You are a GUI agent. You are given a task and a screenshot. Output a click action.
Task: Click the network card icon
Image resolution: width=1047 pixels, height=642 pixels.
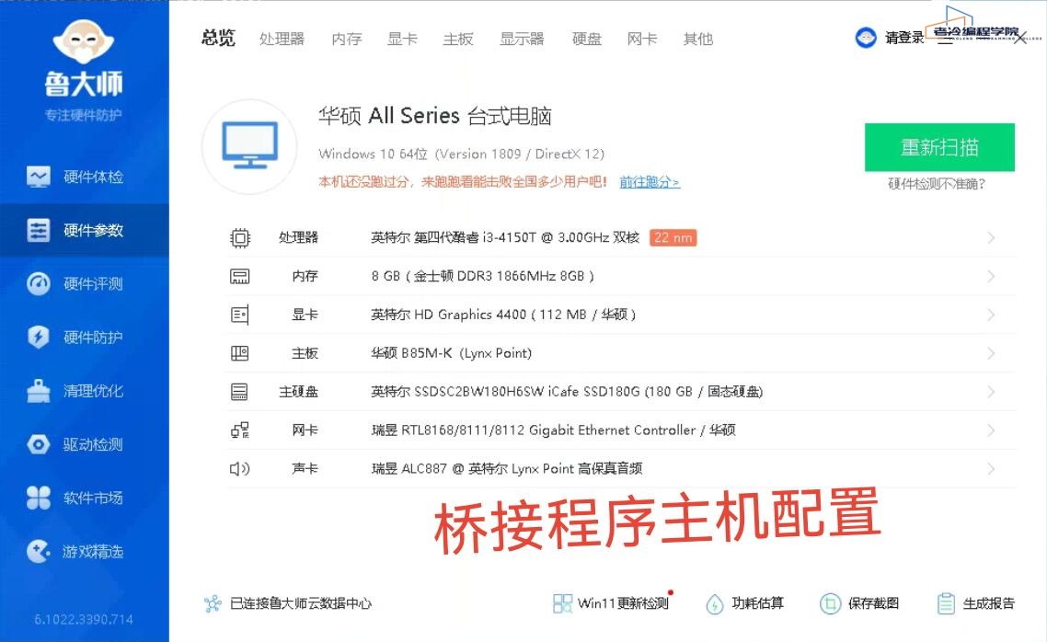[x=240, y=430]
